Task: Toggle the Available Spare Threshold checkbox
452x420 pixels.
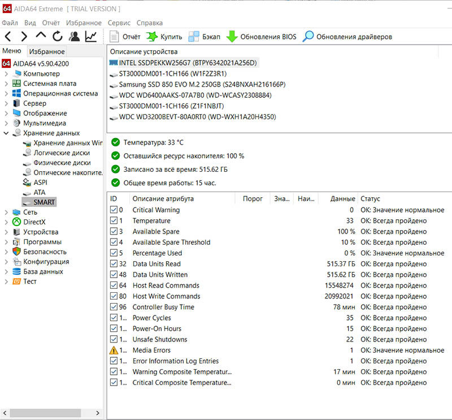Action: pos(114,242)
